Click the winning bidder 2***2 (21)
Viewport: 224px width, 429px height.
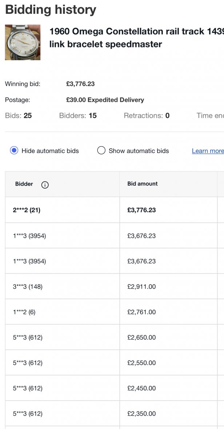(x=27, y=210)
